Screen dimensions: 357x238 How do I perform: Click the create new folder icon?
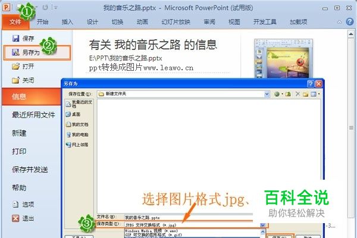point(305,94)
